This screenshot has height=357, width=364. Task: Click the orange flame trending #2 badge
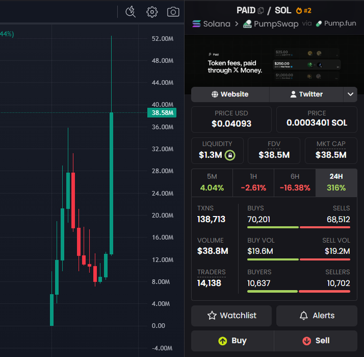304,11
